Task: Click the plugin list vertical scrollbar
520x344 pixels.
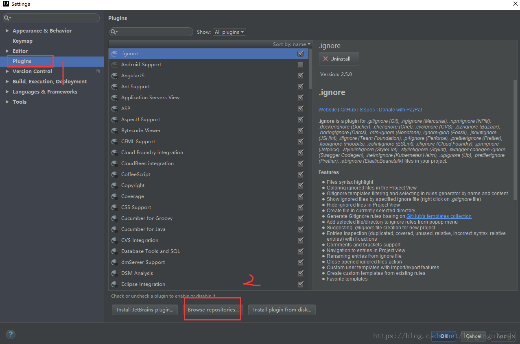Action: tap(311, 69)
